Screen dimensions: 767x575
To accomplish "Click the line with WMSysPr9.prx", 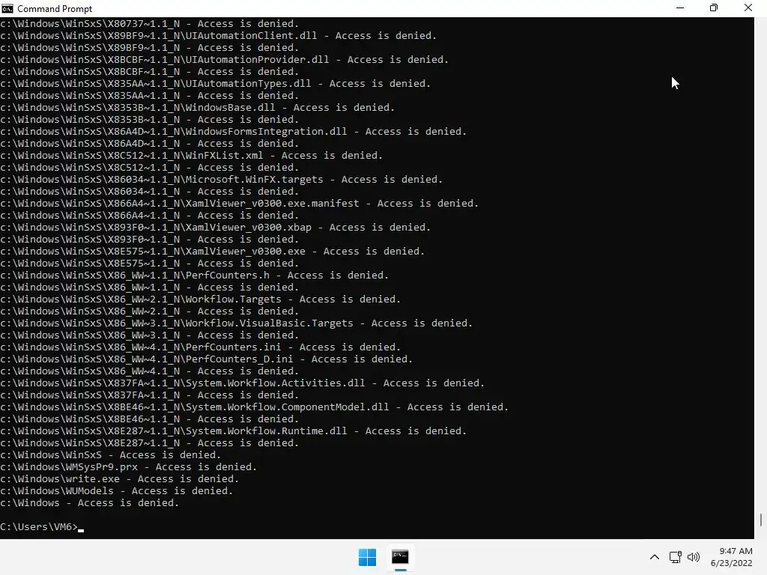I will coord(128,467).
